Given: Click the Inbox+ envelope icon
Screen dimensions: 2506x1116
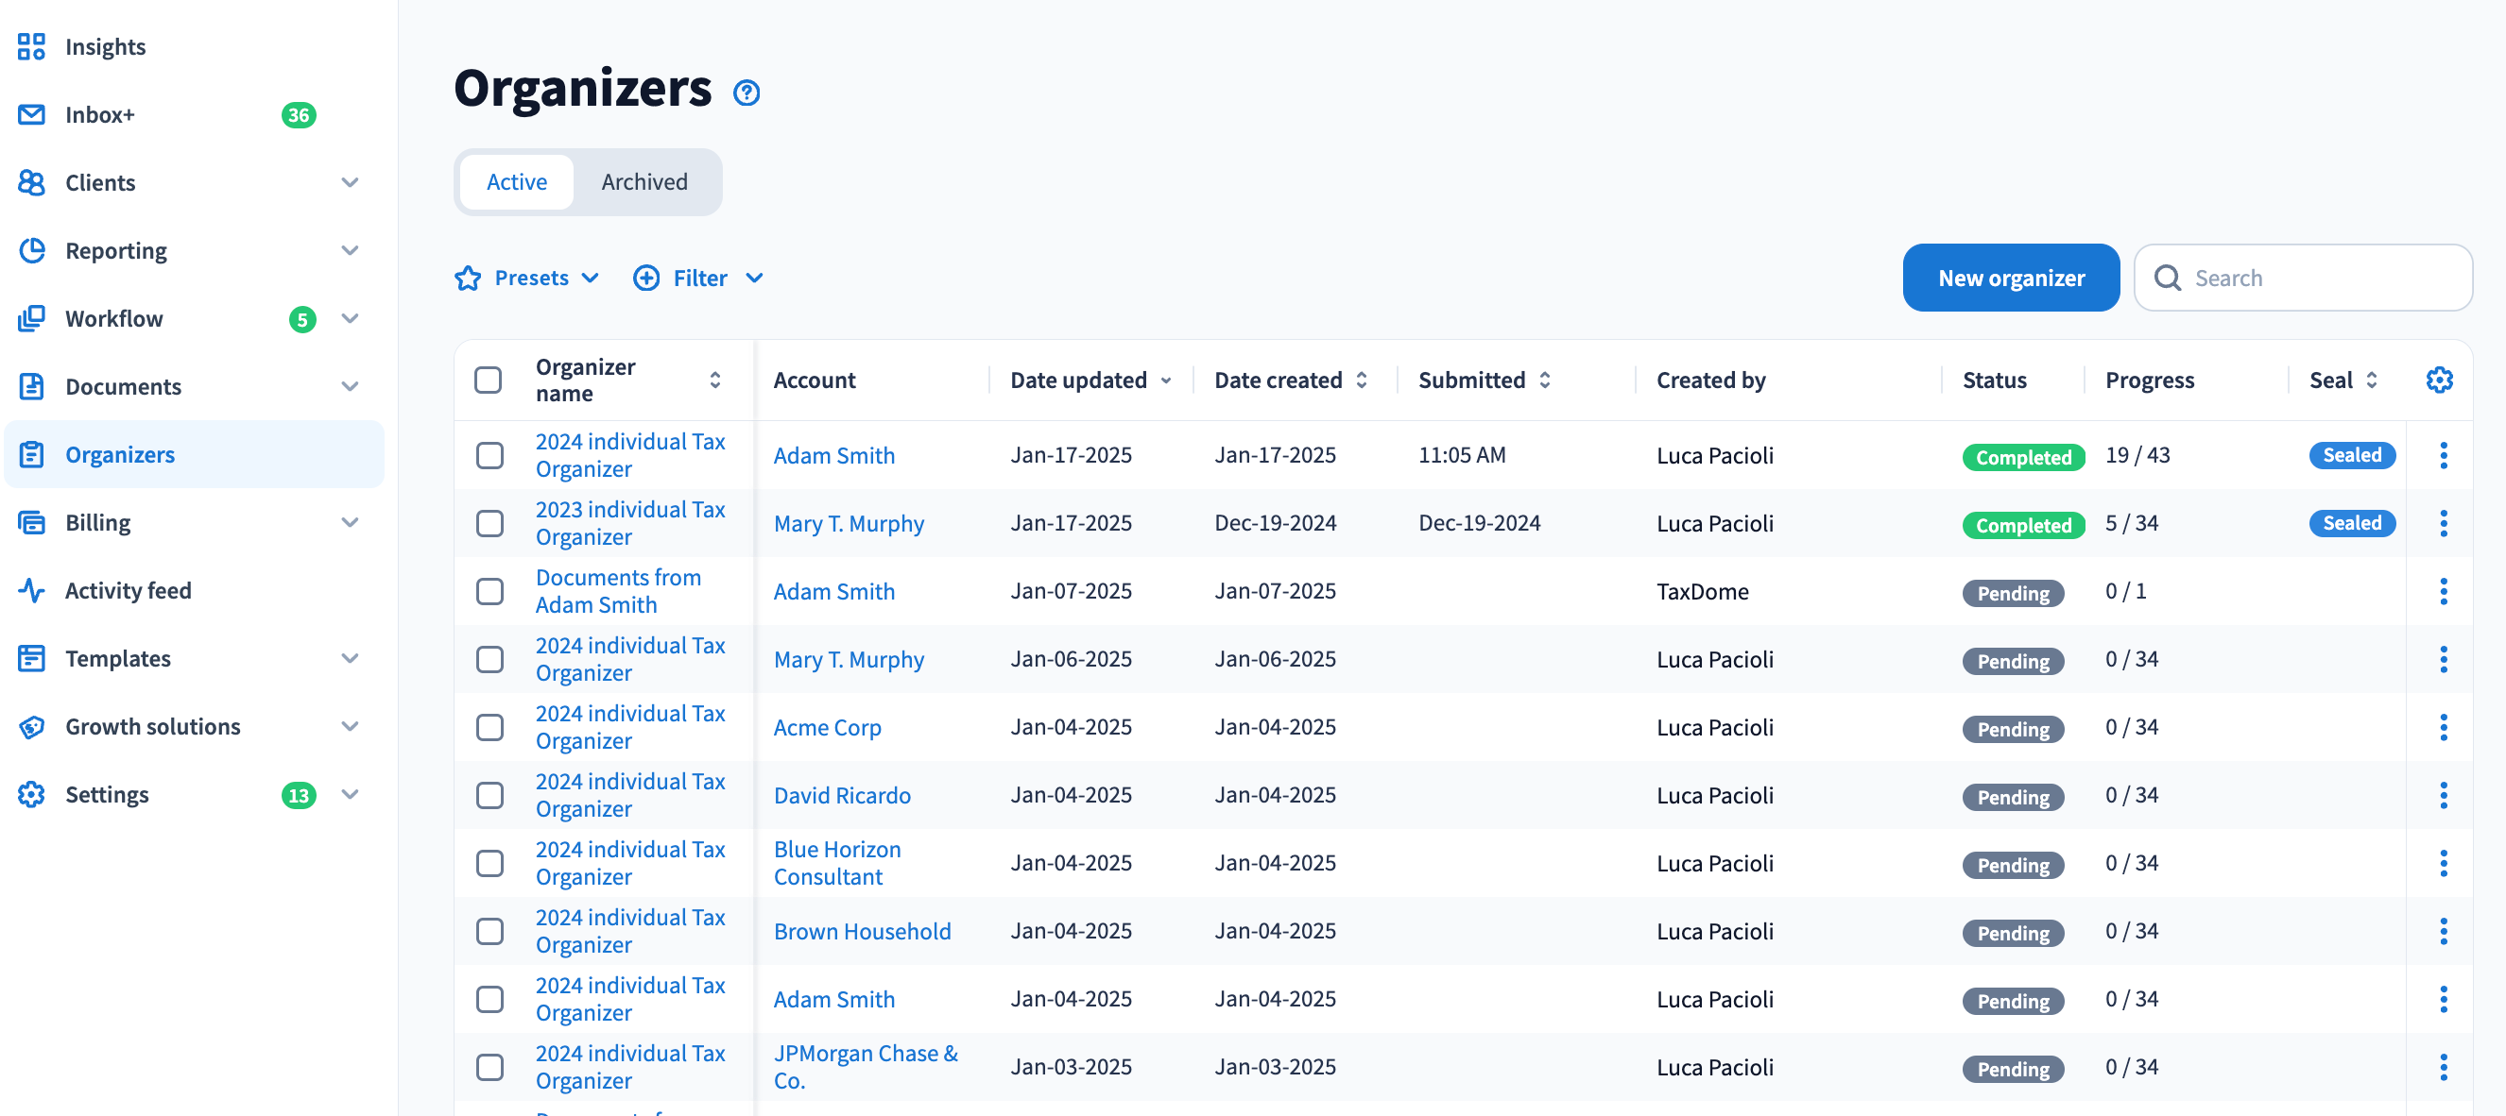Looking at the screenshot, I should [x=31, y=114].
